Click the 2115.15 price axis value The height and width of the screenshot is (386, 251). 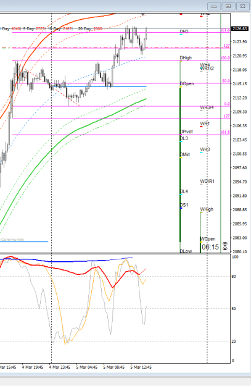coord(240,84)
